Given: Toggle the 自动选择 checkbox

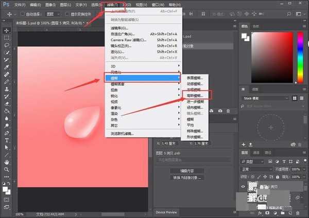Looking at the screenshot, I should point(23,14).
